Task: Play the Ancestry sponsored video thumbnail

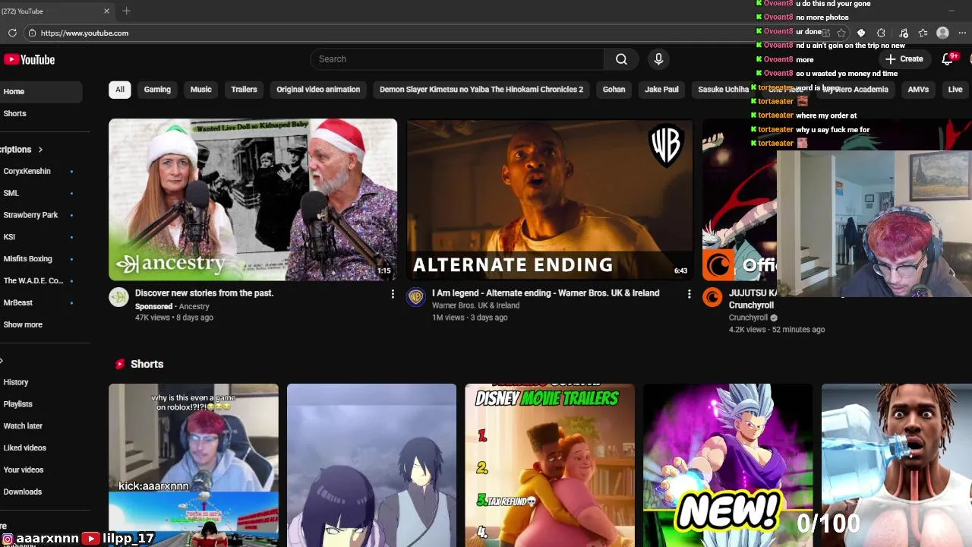Action: 253,200
